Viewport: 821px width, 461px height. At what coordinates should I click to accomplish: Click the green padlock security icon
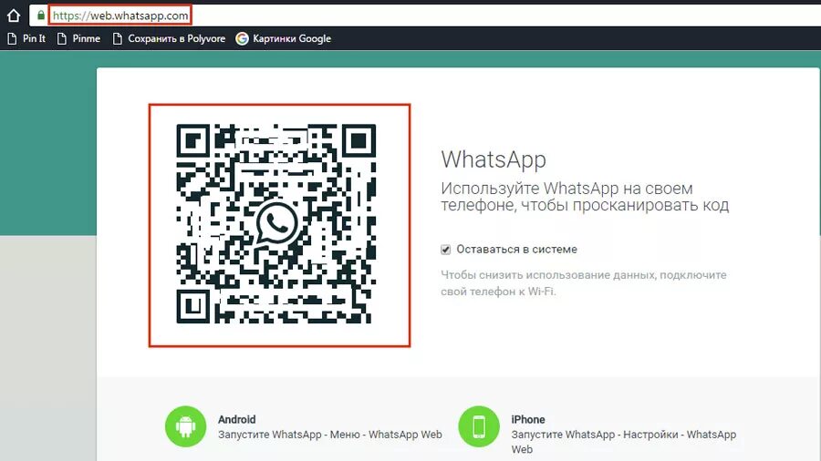(x=41, y=15)
